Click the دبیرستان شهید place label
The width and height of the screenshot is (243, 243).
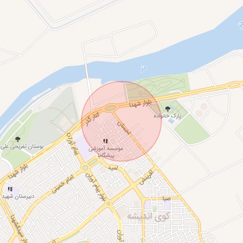pyautogui.click(x=18, y=196)
